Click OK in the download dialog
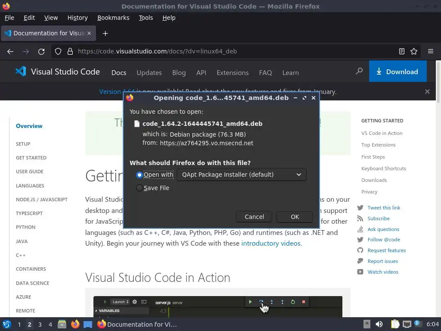The image size is (441, 331). pyautogui.click(x=295, y=217)
